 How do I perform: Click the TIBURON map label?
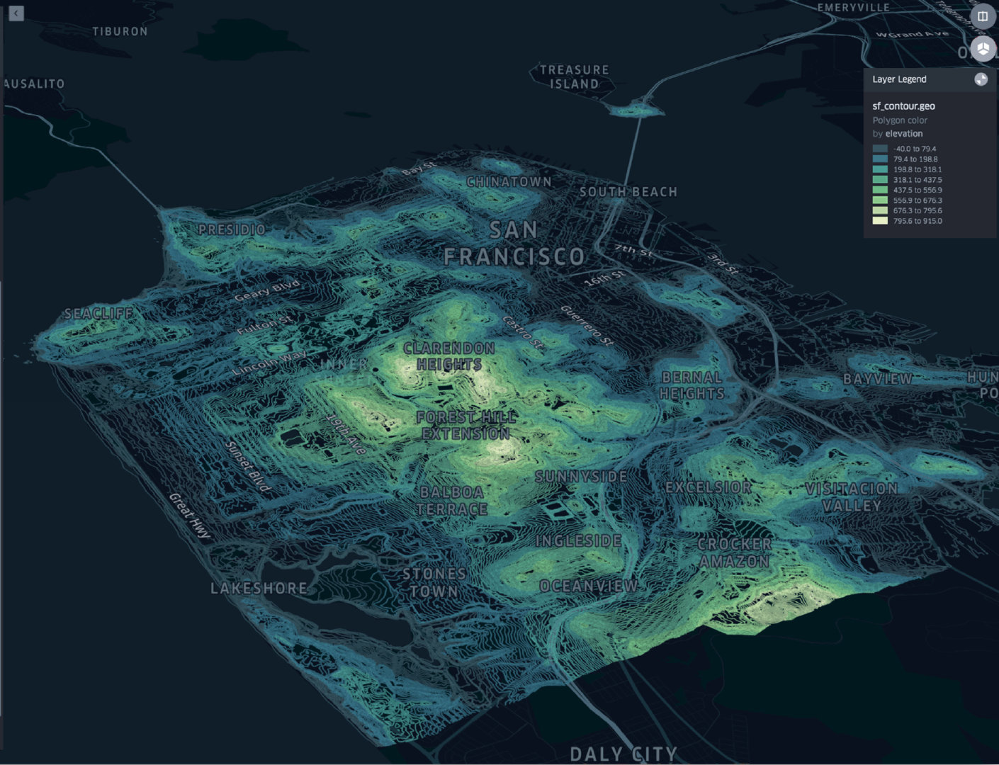point(120,31)
